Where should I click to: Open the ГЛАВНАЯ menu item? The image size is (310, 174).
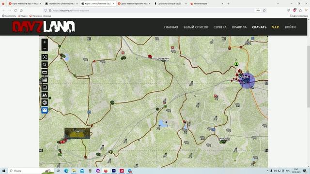171,27
